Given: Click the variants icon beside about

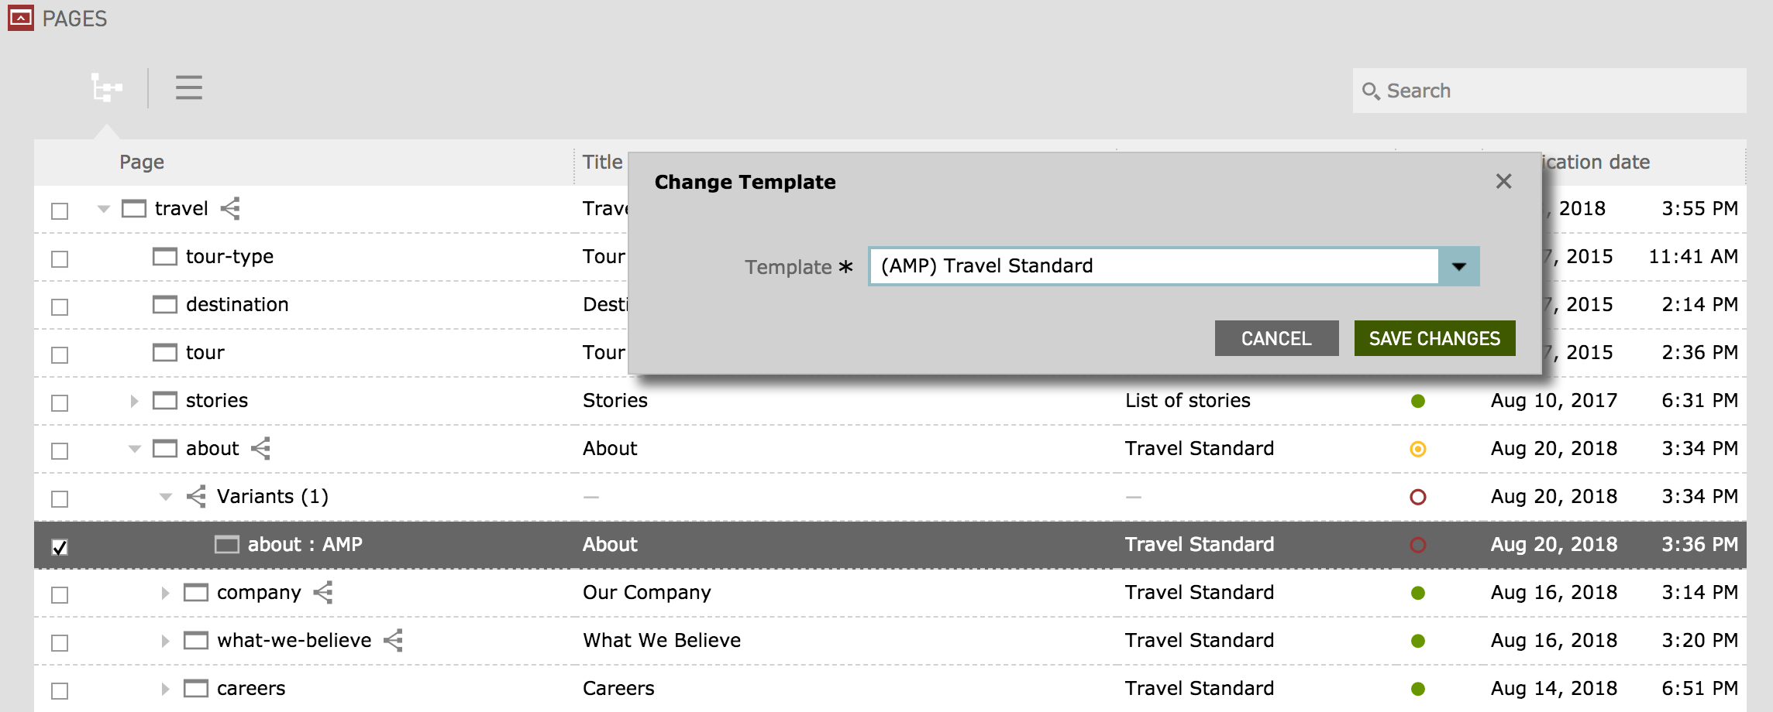Looking at the screenshot, I should pos(260,447).
